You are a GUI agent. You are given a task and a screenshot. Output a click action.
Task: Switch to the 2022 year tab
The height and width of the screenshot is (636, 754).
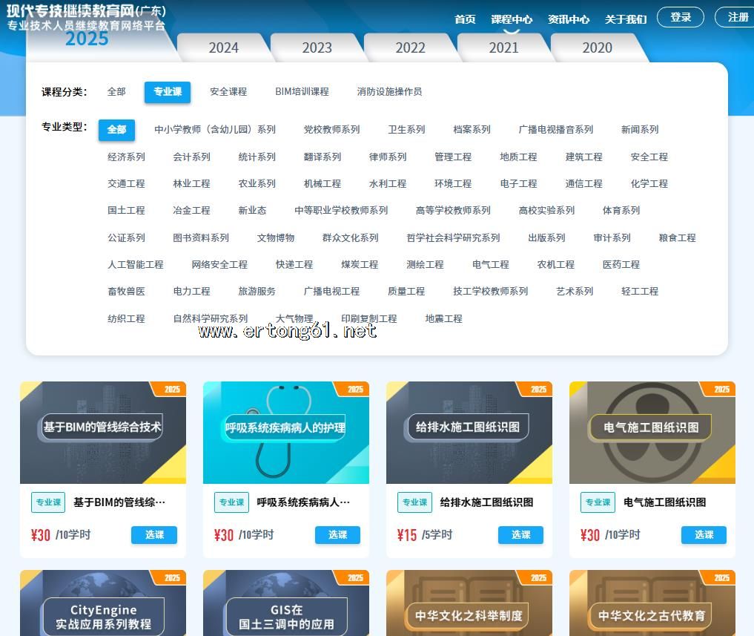[410, 47]
